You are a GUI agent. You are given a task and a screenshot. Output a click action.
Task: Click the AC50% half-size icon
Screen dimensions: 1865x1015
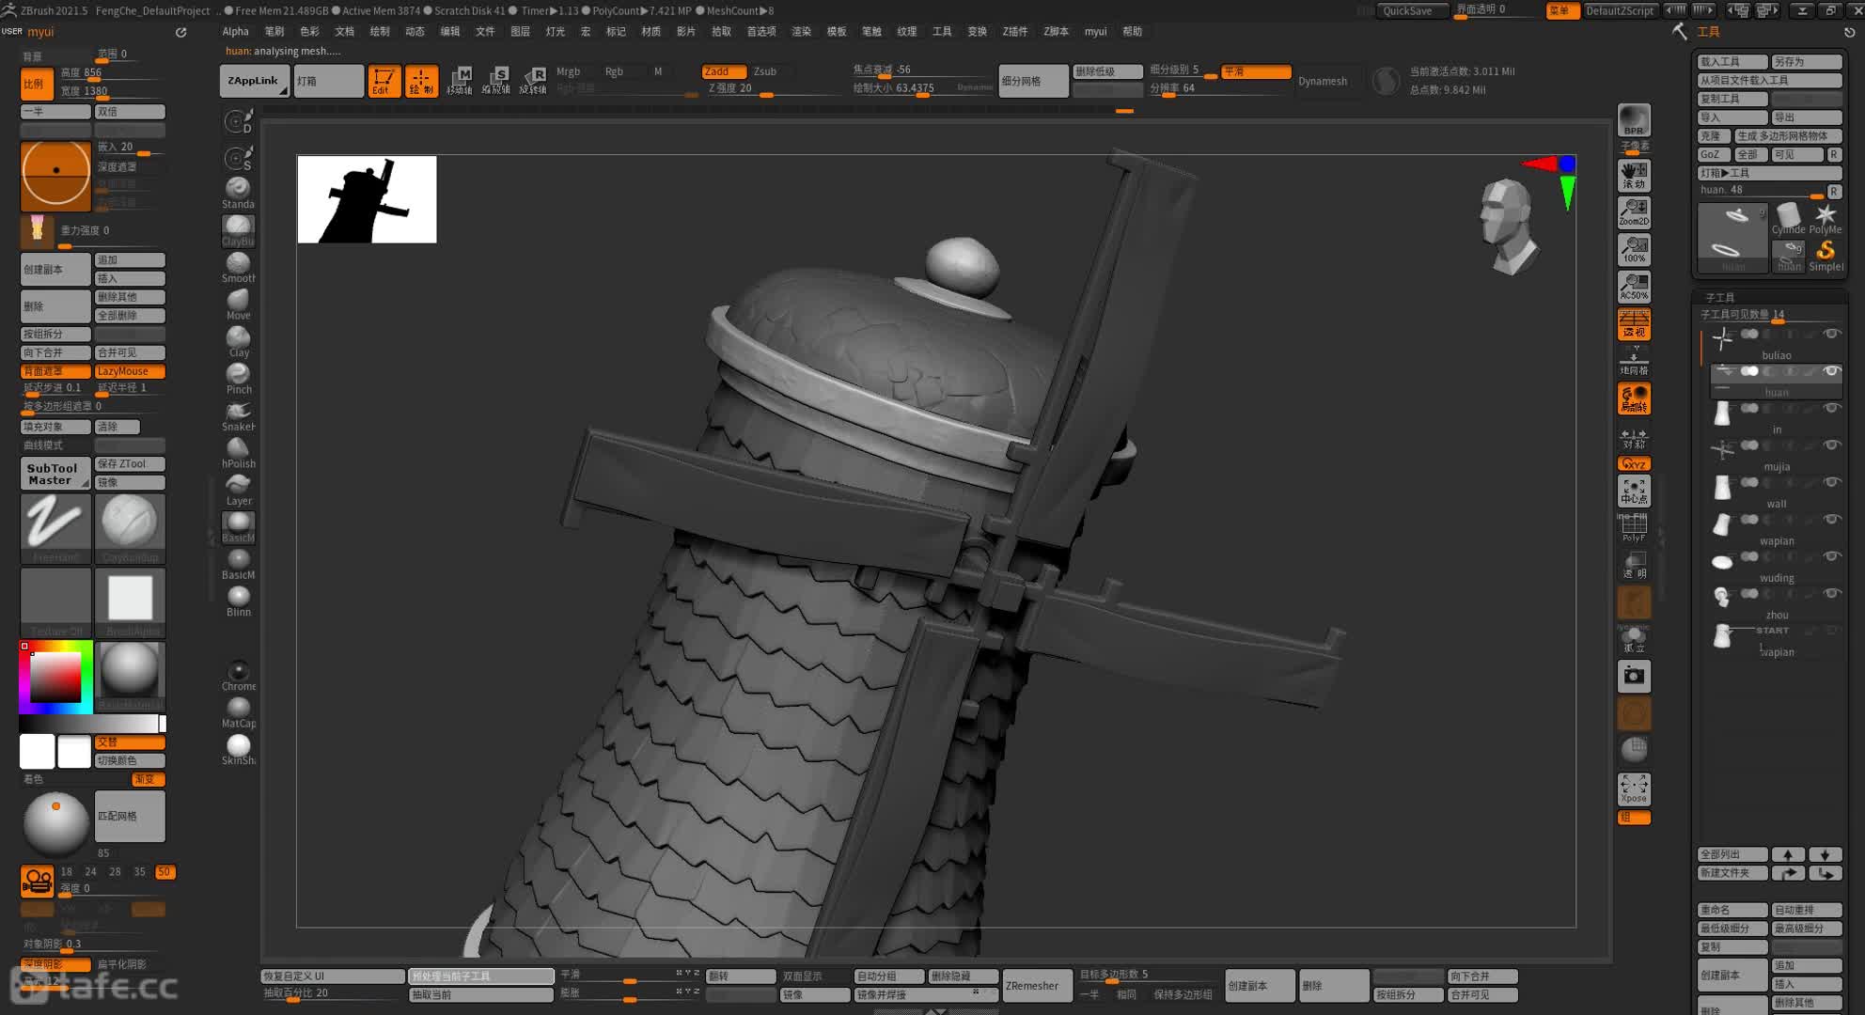pyautogui.click(x=1634, y=287)
